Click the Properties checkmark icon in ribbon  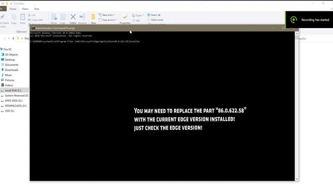pyautogui.click(x=125, y=17)
